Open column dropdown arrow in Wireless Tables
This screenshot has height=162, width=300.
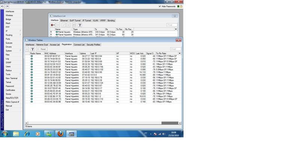[180, 54]
